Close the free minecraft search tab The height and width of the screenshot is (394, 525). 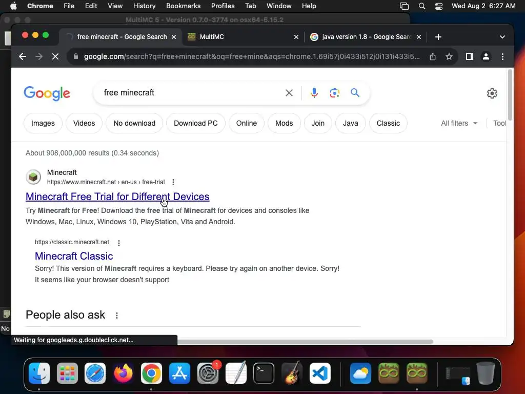tap(174, 37)
